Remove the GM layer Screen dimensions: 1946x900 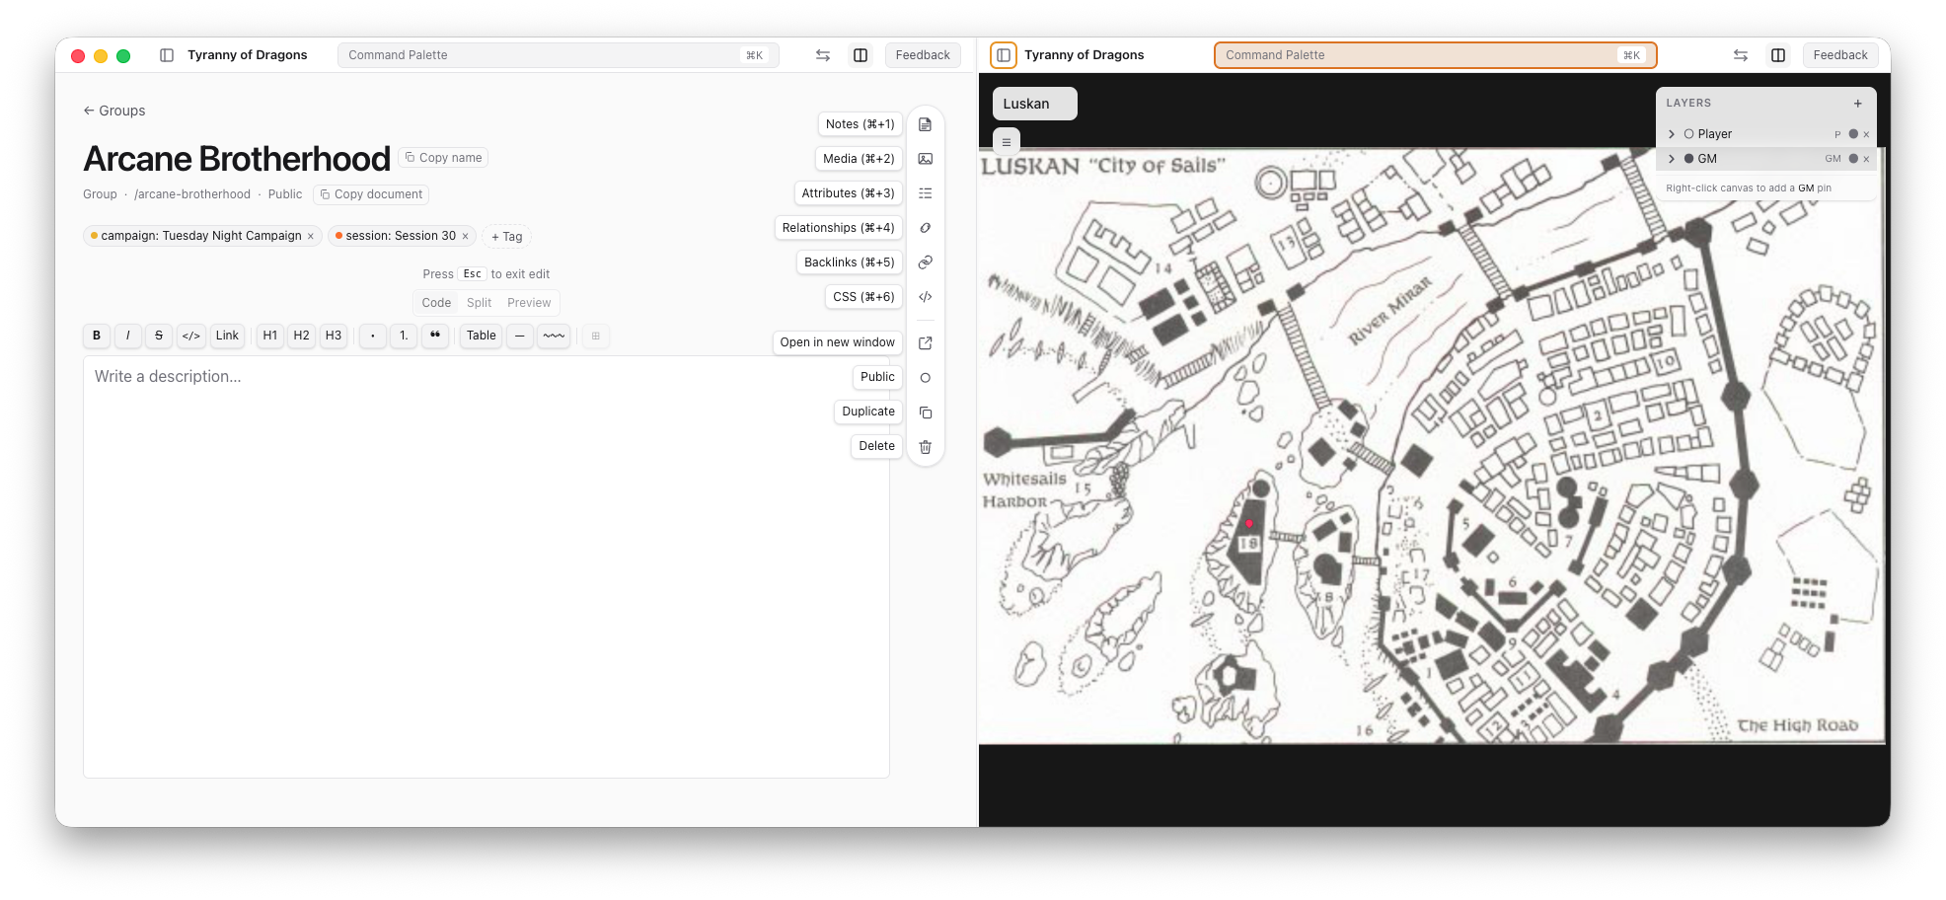tap(1866, 159)
